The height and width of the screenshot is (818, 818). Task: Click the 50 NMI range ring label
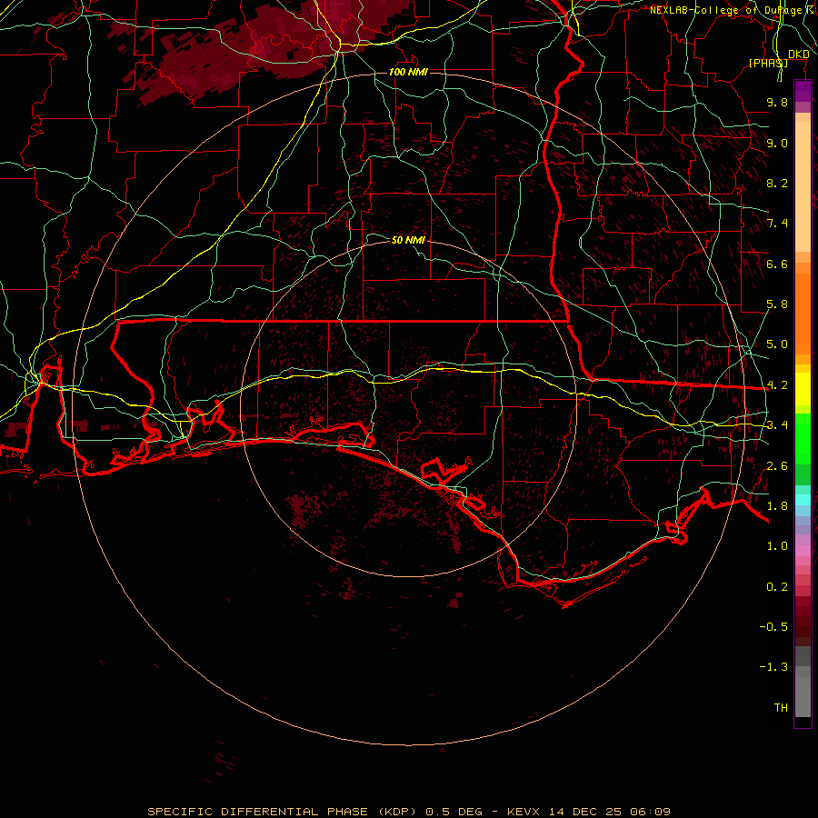point(408,240)
